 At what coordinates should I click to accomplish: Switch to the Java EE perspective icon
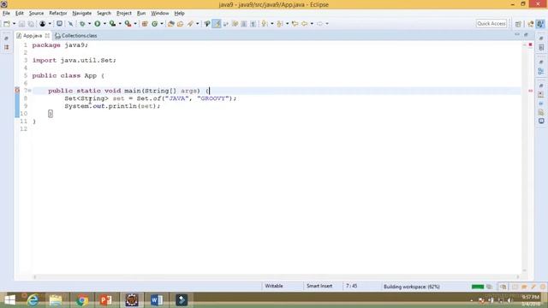click(x=531, y=24)
